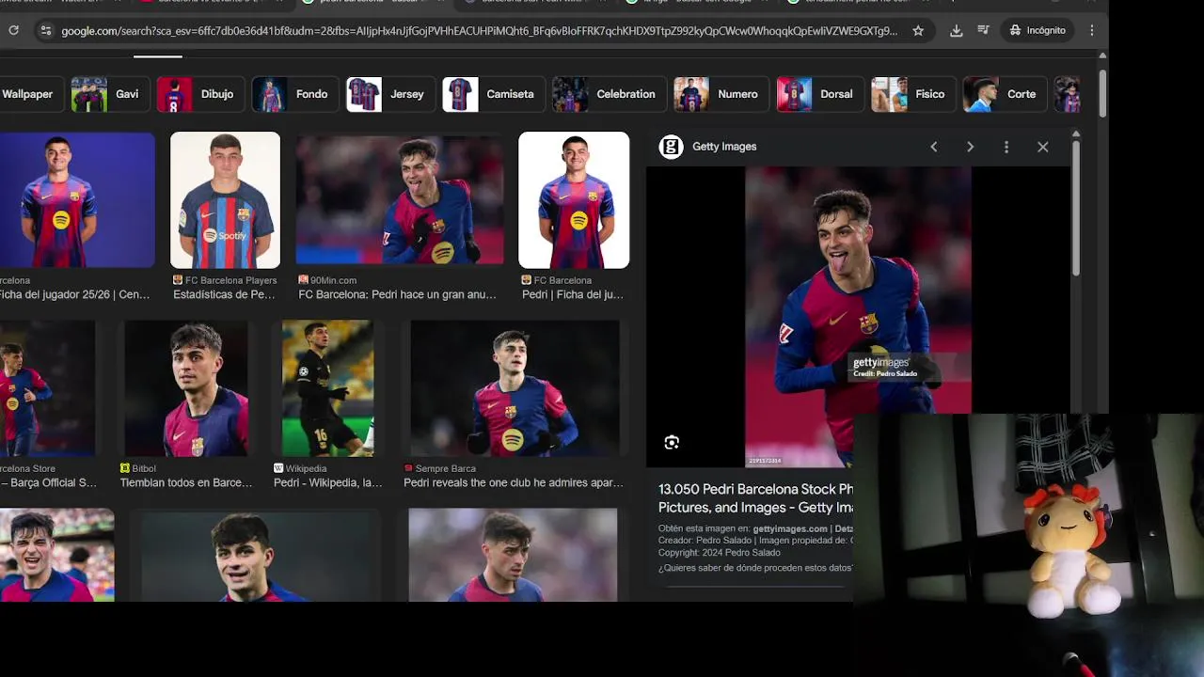The height and width of the screenshot is (677, 1204).
Task: Click the 'Wikipedia' source label
Action: click(x=306, y=468)
